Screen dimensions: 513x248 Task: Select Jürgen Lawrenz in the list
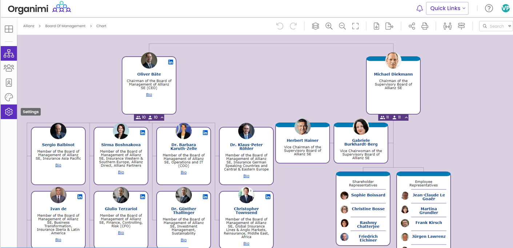click(x=429, y=236)
